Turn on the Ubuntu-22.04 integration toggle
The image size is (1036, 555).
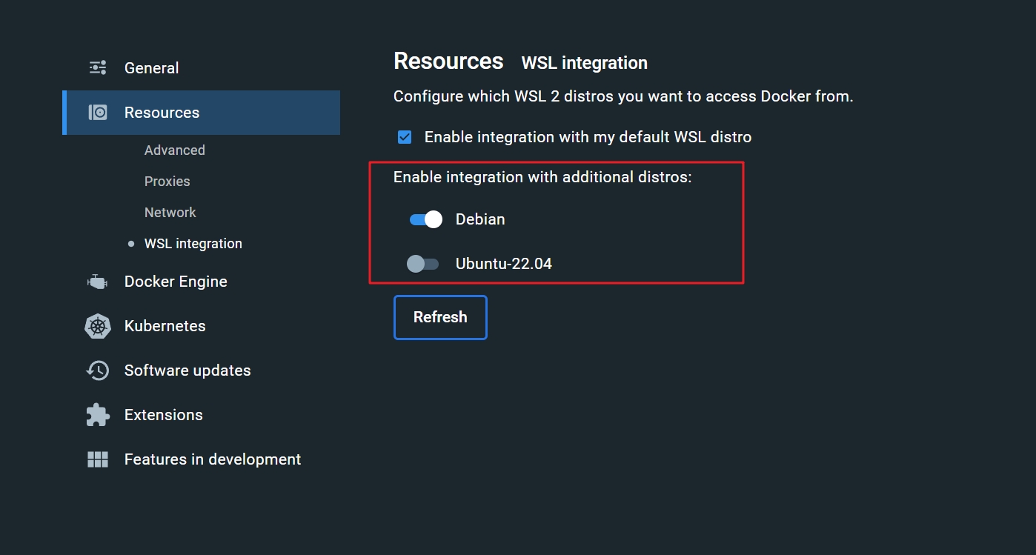pos(423,264)
